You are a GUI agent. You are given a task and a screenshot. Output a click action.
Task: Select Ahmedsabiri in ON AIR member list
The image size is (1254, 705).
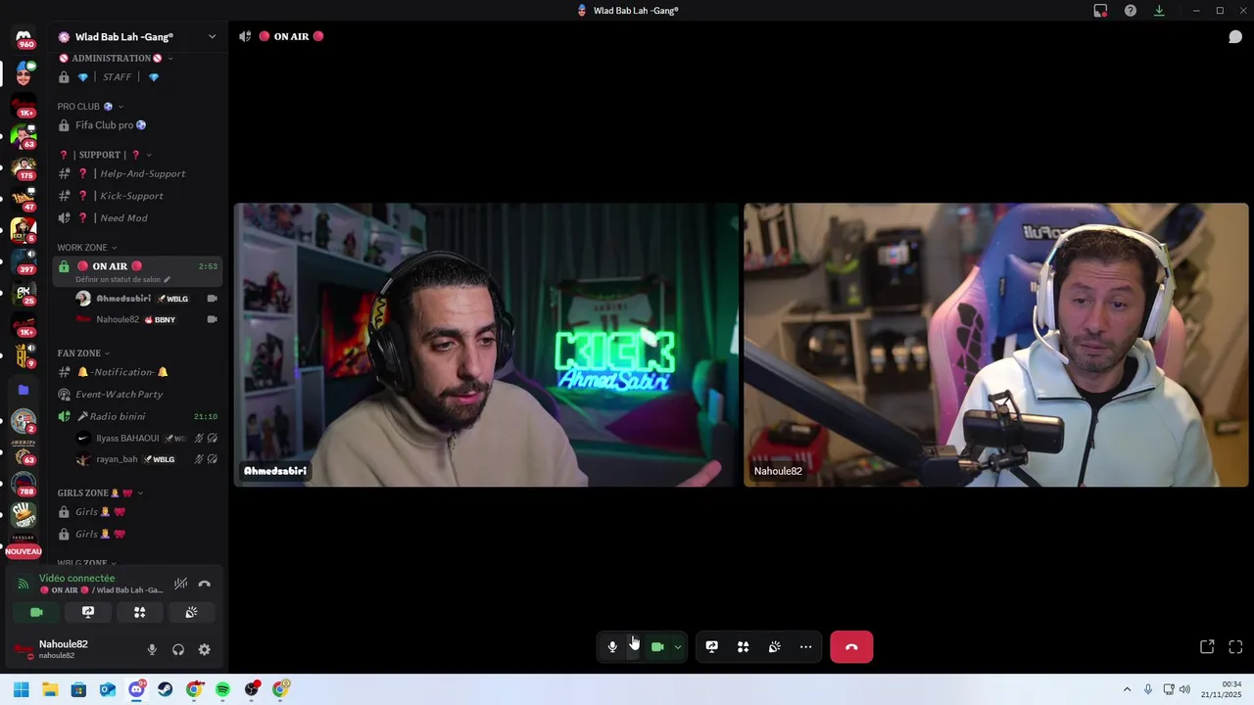point(147,299)
